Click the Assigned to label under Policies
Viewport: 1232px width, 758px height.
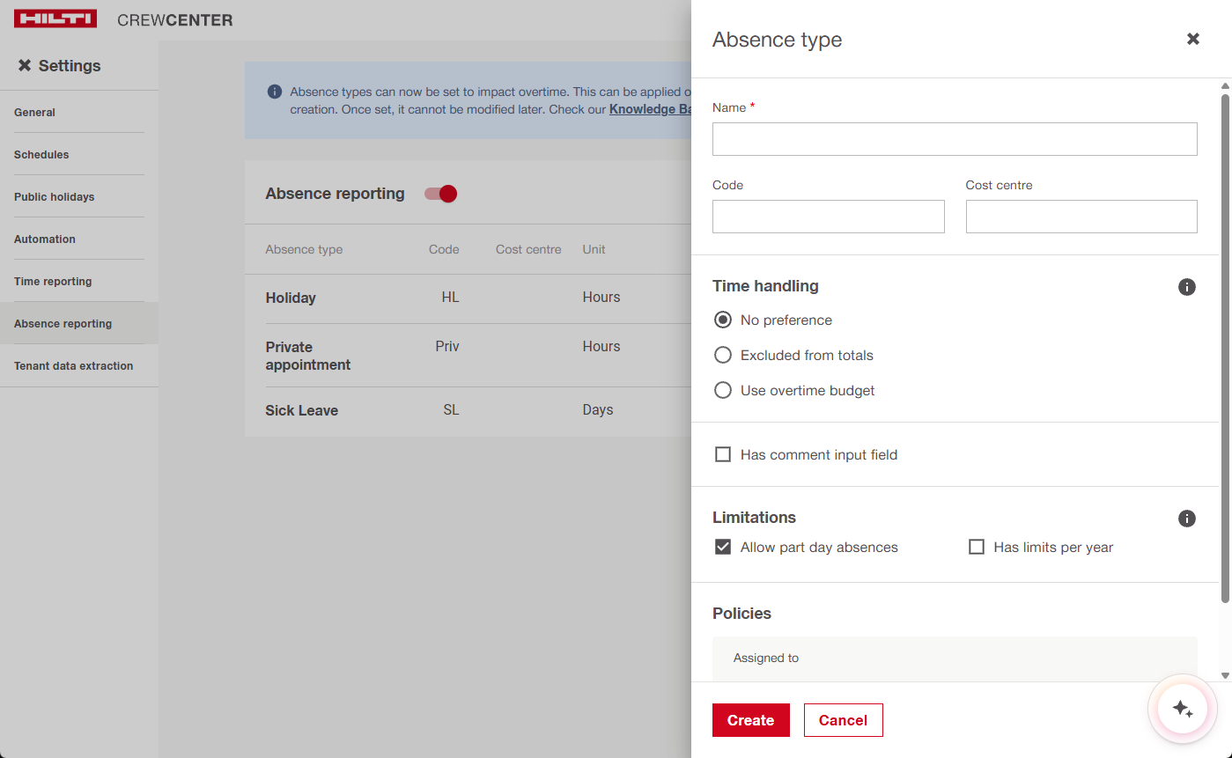[x=766, y=658]
